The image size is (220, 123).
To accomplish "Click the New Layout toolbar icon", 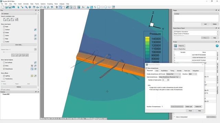I will (3, 7).
